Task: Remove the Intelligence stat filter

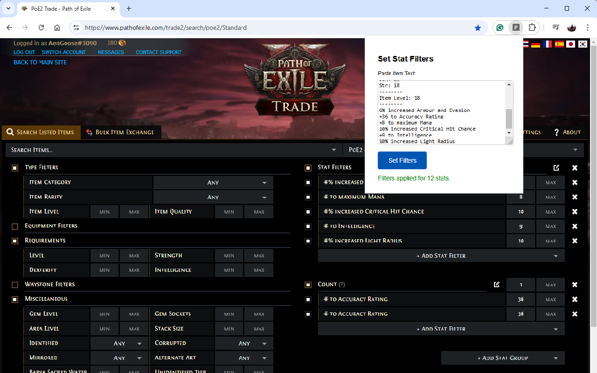Action: tap(575, 226)
